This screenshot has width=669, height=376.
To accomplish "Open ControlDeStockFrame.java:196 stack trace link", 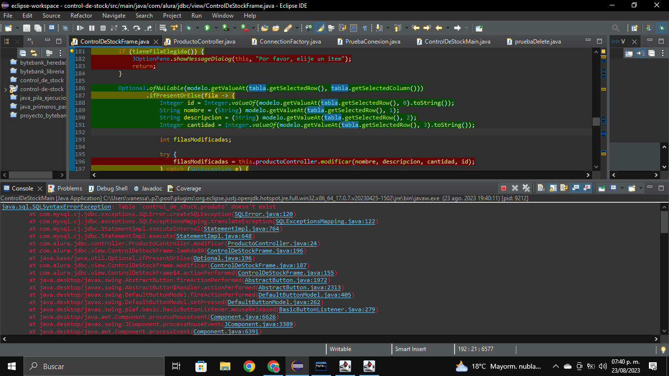I will click(x=255, y=251).
